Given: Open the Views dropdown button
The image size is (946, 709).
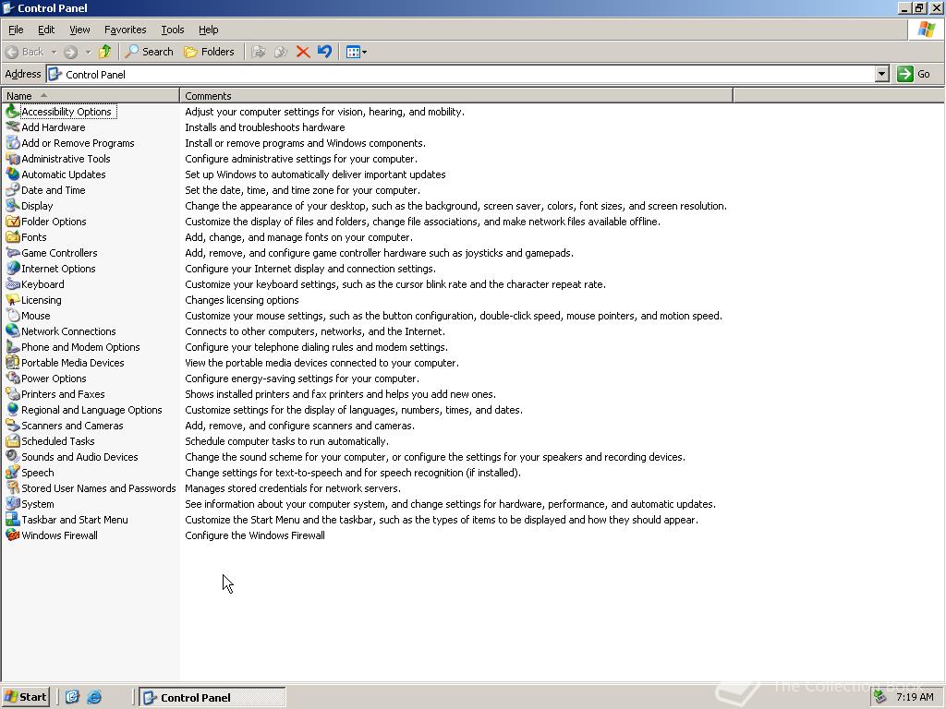Looking at the screenshot, I should point(356,52).
